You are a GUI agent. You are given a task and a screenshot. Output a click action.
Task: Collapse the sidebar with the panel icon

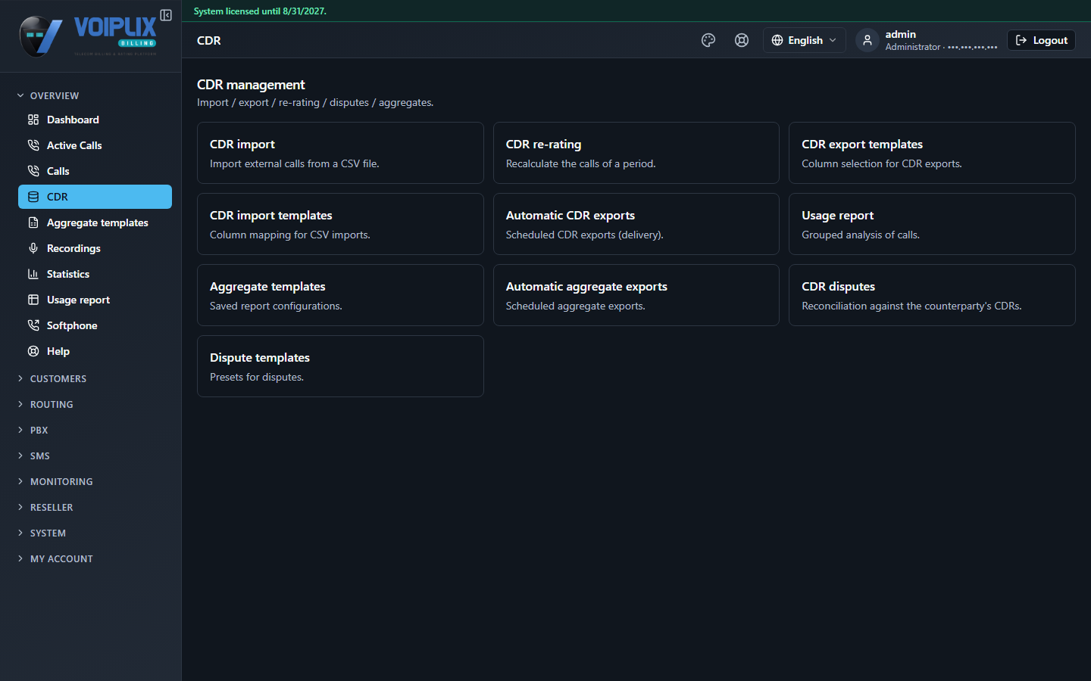coord(166,15)
